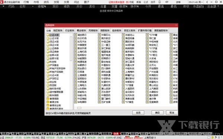The height and width of the screenshot is (139, 223).
Task: Select 退市整理股票 in category tree
Action: pyautogui.click(x=56, y=92)
